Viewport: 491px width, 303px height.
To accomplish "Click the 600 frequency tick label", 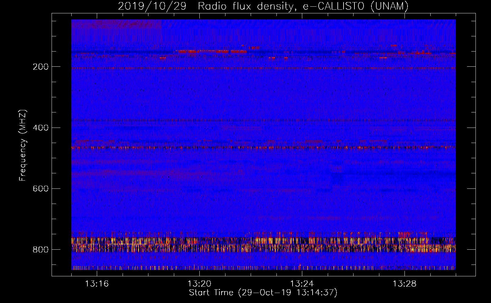I will pyautogui.click(x=41, y=188).
